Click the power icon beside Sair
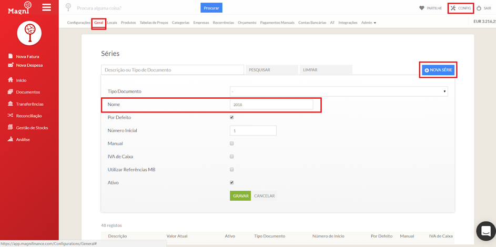Image resolution: width=496 pixels, height=247 pixels. coord(479,8)
